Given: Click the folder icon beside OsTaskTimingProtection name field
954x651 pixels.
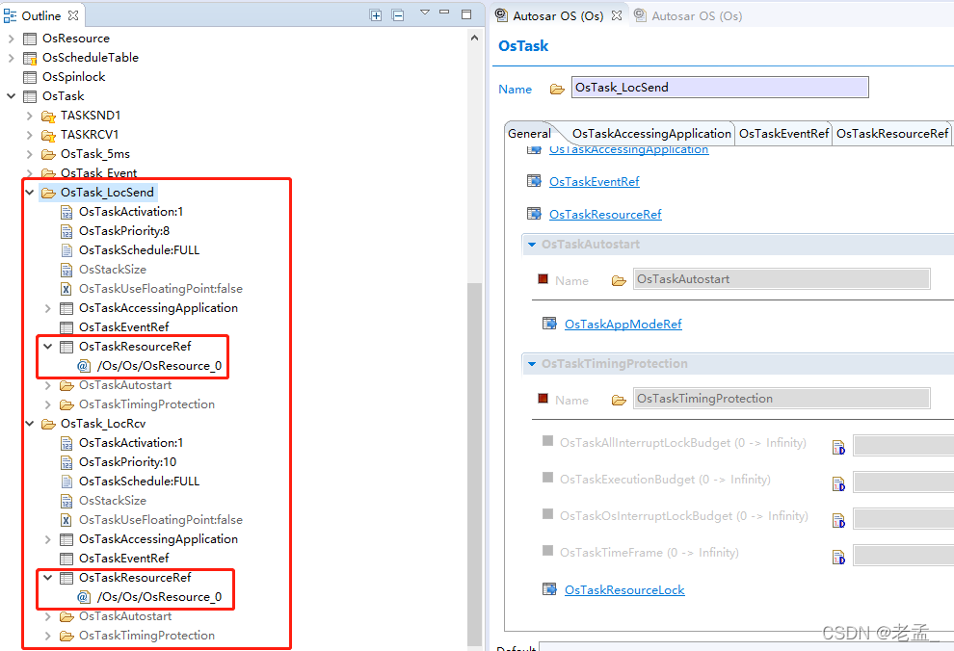Looking at the screenshot, I should [619, 400].
